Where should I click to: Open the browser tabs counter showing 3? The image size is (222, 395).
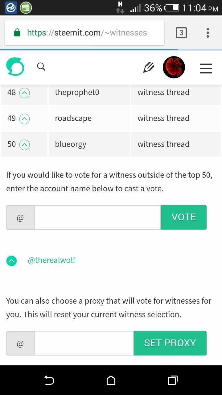(x=181, y=33)
